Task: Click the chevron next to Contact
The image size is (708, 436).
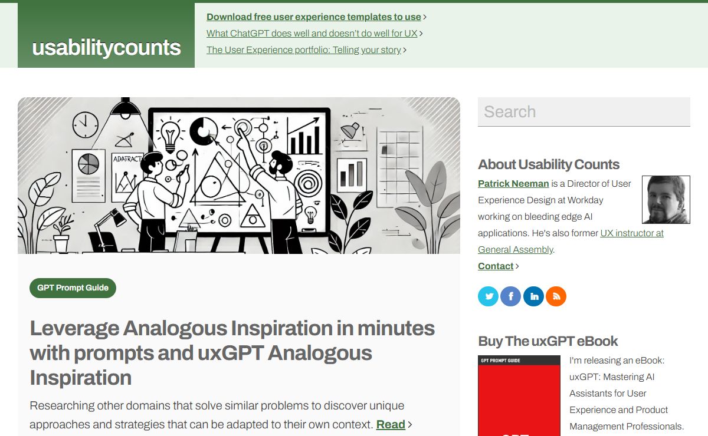Action: 517,266
